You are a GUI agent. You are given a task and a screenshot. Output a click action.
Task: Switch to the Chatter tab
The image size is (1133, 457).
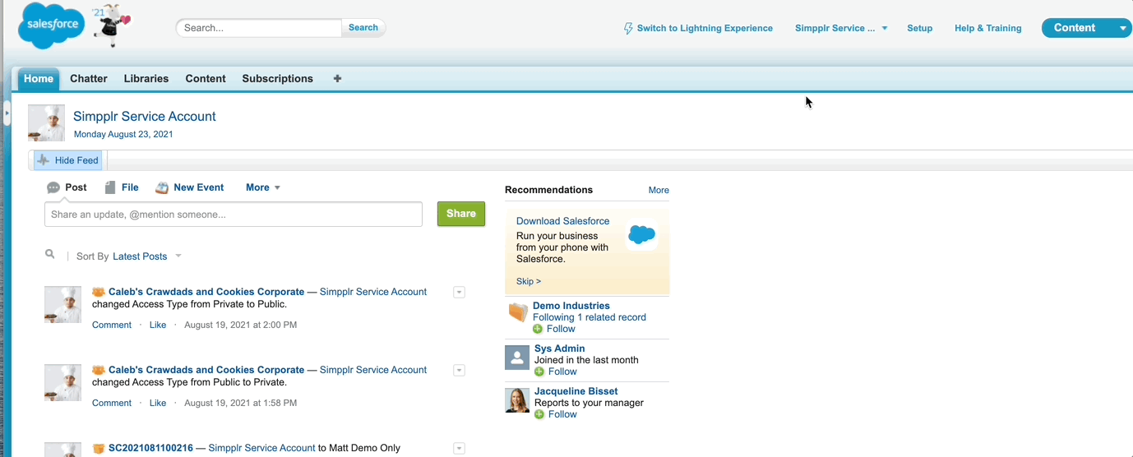[89, 79]
